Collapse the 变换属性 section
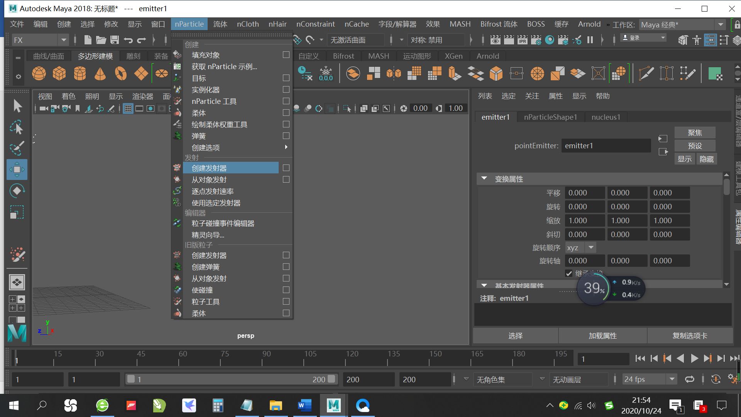The width and height of the screenshot is (741, 417). [x=484, y=179]
